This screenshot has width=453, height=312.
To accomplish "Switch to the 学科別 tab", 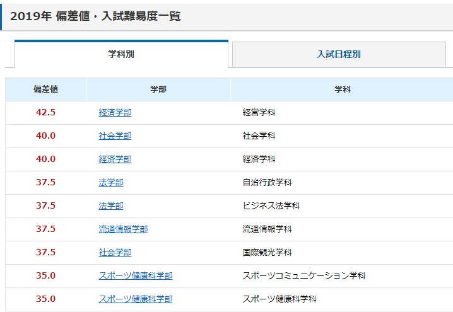I will pos(121,54).
